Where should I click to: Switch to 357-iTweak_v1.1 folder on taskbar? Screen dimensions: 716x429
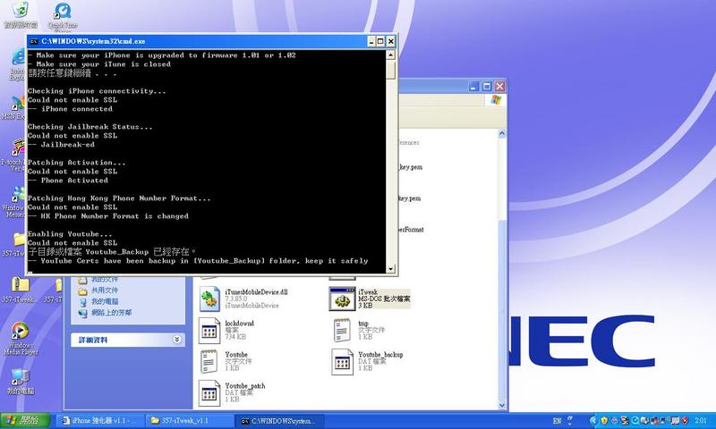pyautogui.click(x=190, y=420)
